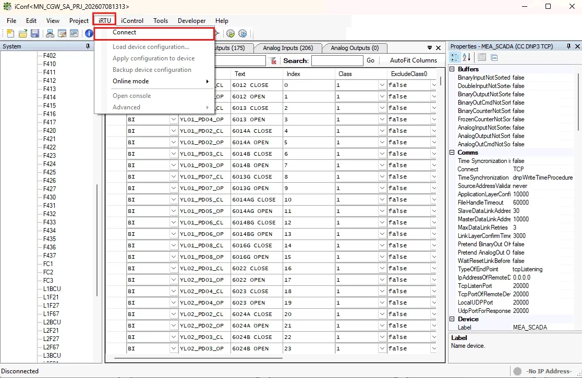Click the network topology toolbar icon
This screenshot has width=582, height=378.
tap(50, 34)
